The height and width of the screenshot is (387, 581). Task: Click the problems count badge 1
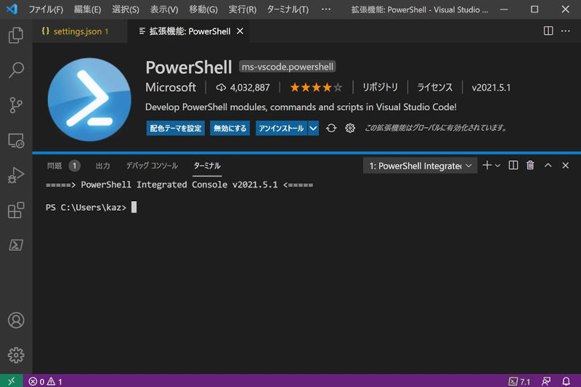pyautogui.click(x=75, y=166)
